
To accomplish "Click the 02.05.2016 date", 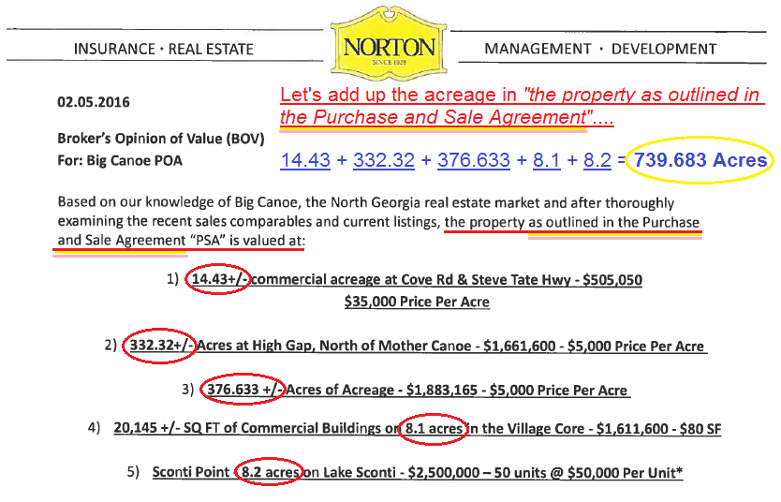I will click(94, 101).
